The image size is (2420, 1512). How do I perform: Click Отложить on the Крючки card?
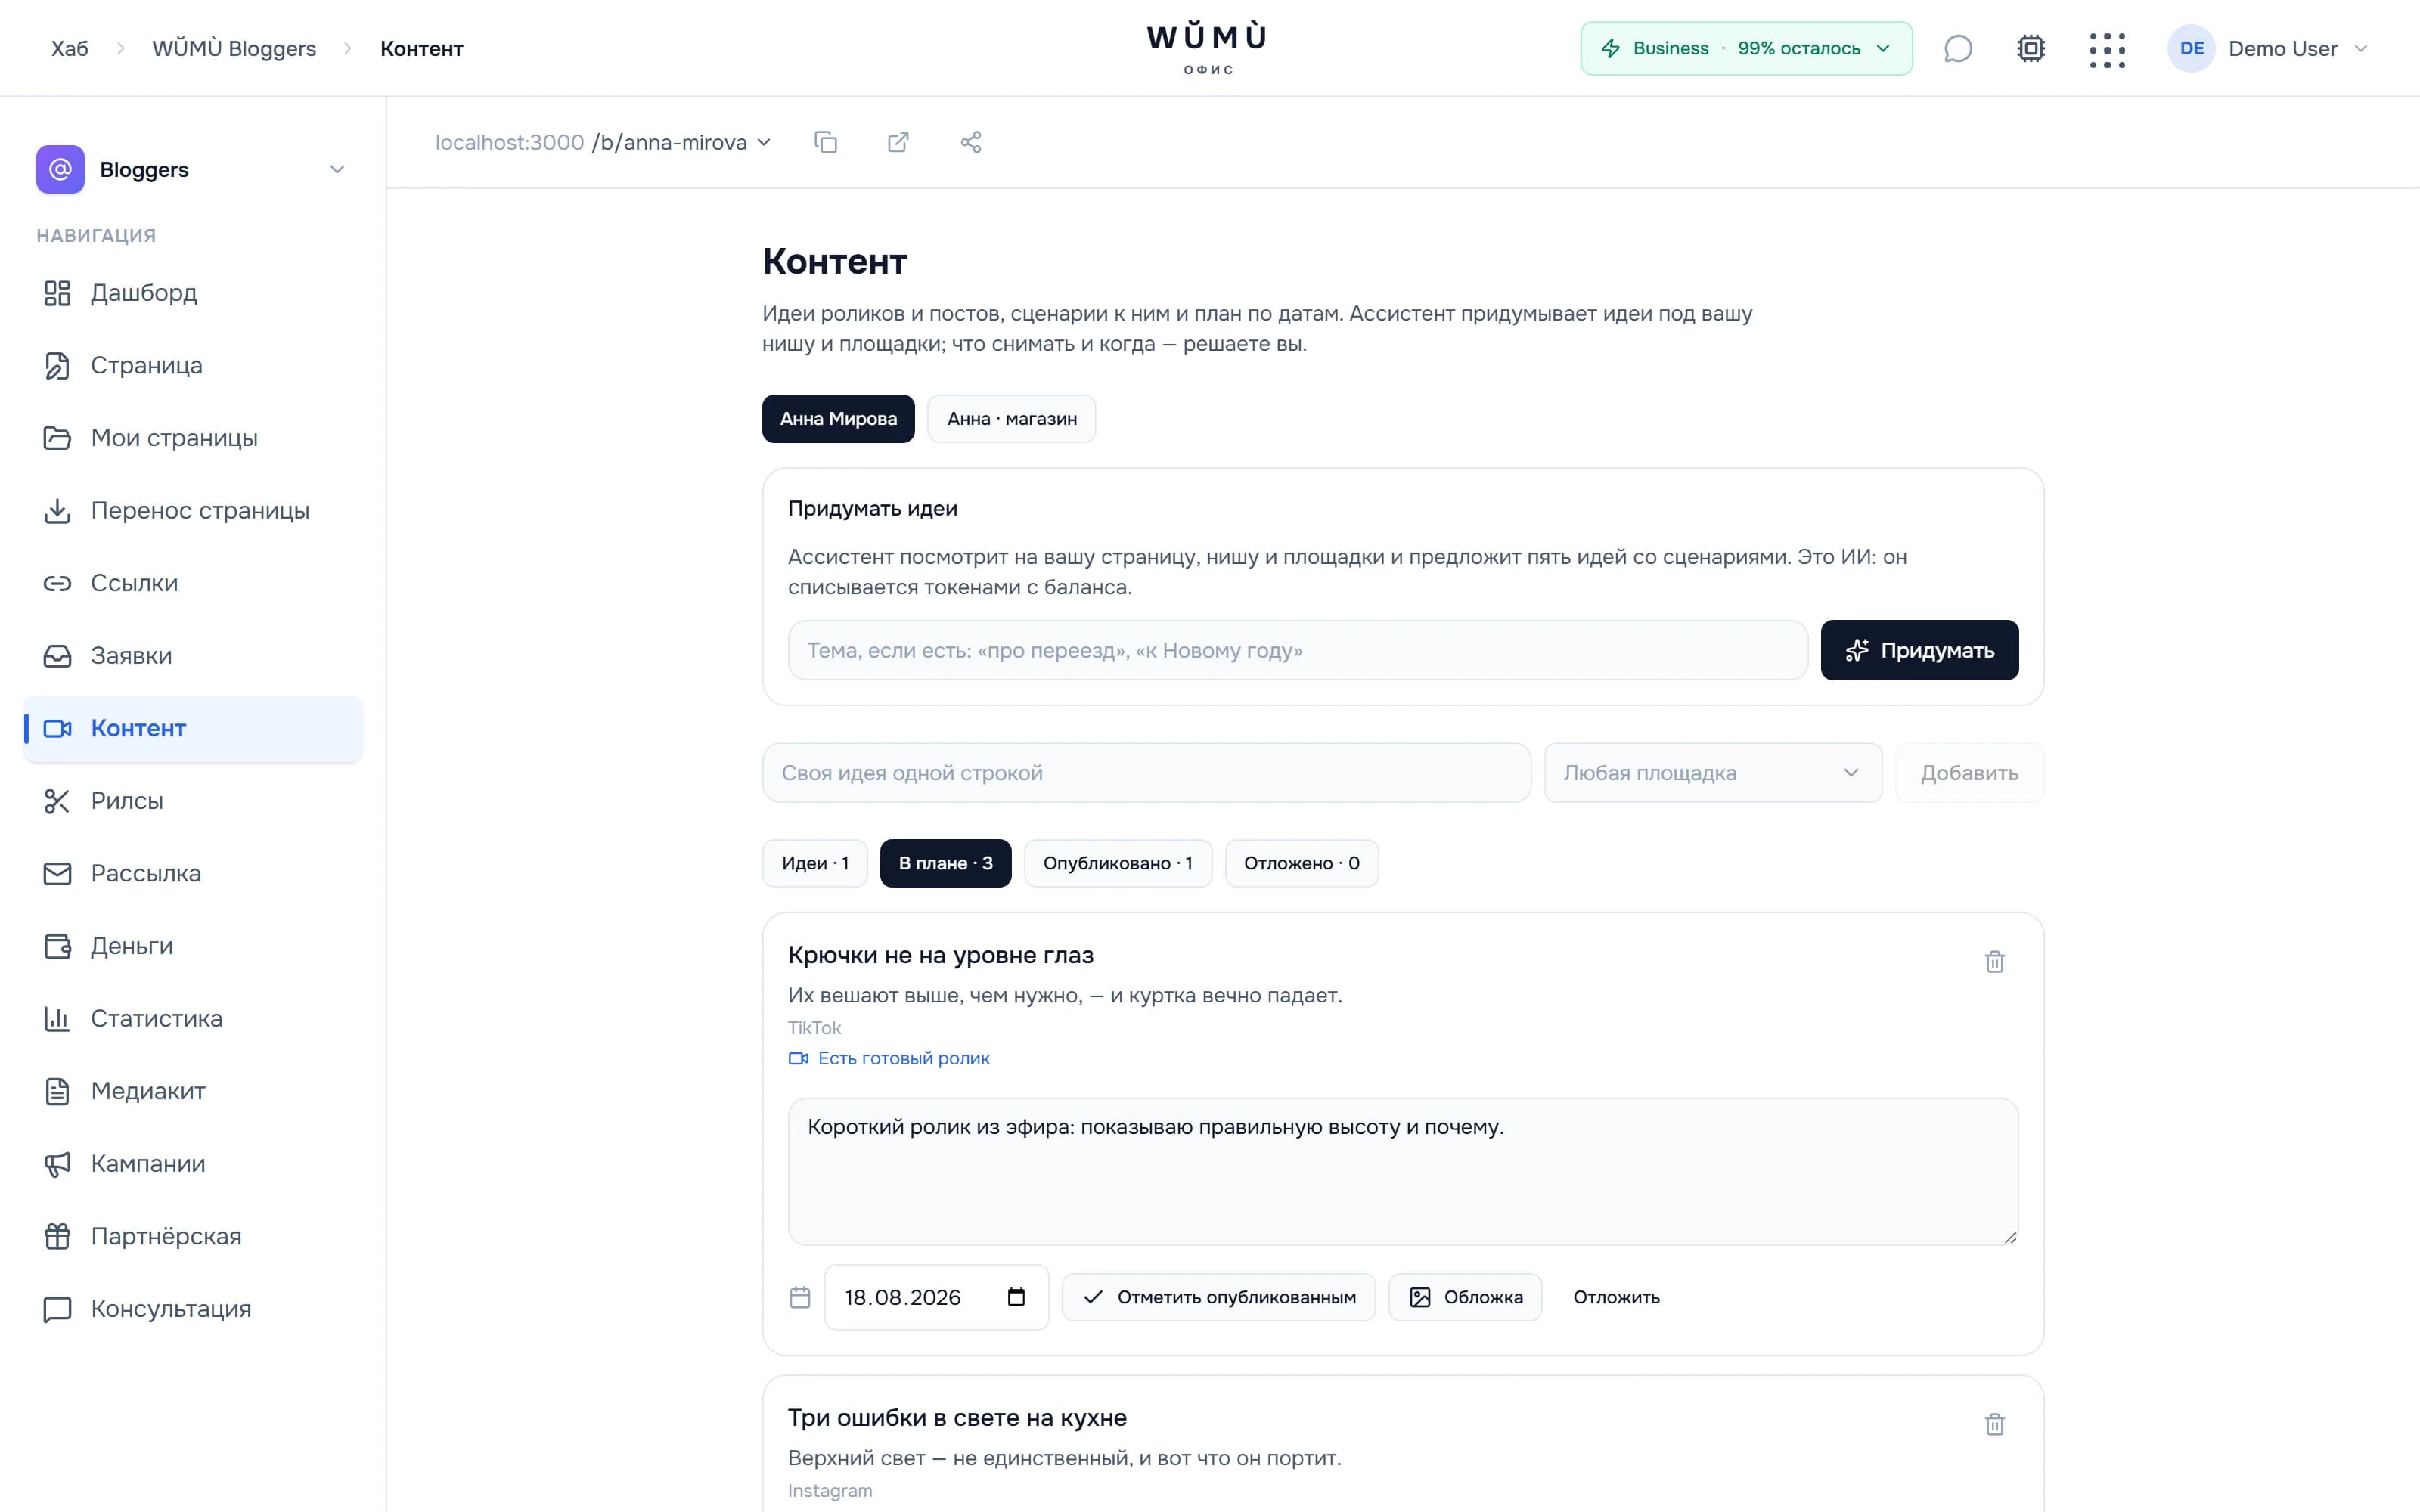[1616, 1297]
